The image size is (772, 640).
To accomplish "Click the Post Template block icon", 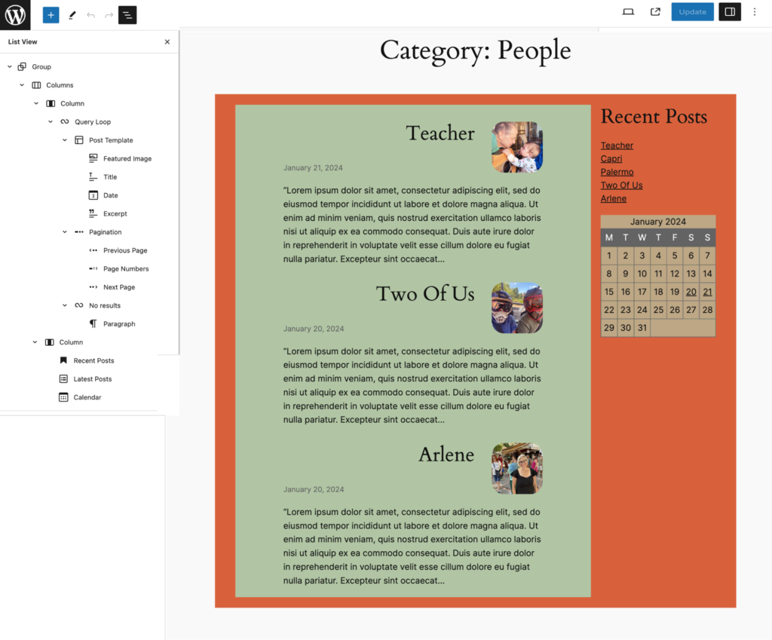I will 78,140.
